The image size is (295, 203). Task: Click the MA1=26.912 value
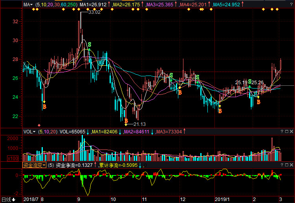tap(93, 4)
